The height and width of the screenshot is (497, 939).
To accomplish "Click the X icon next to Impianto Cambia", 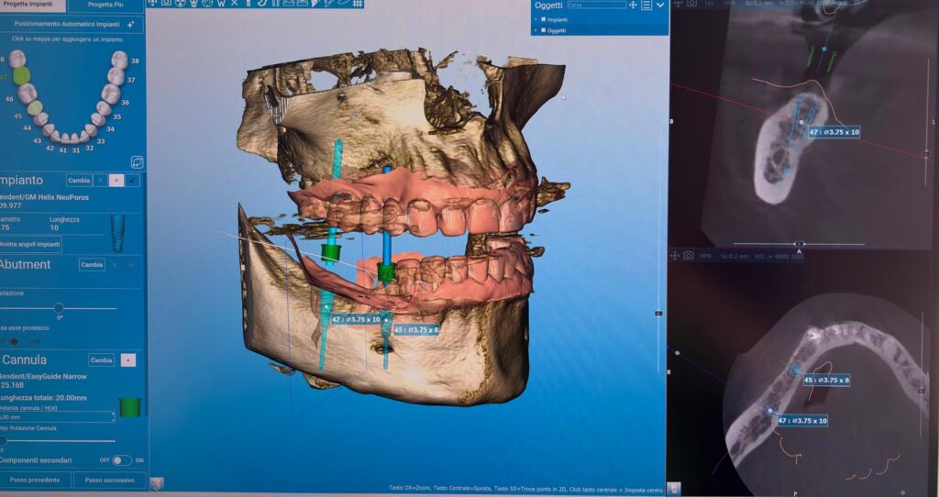I will (101, 181).
